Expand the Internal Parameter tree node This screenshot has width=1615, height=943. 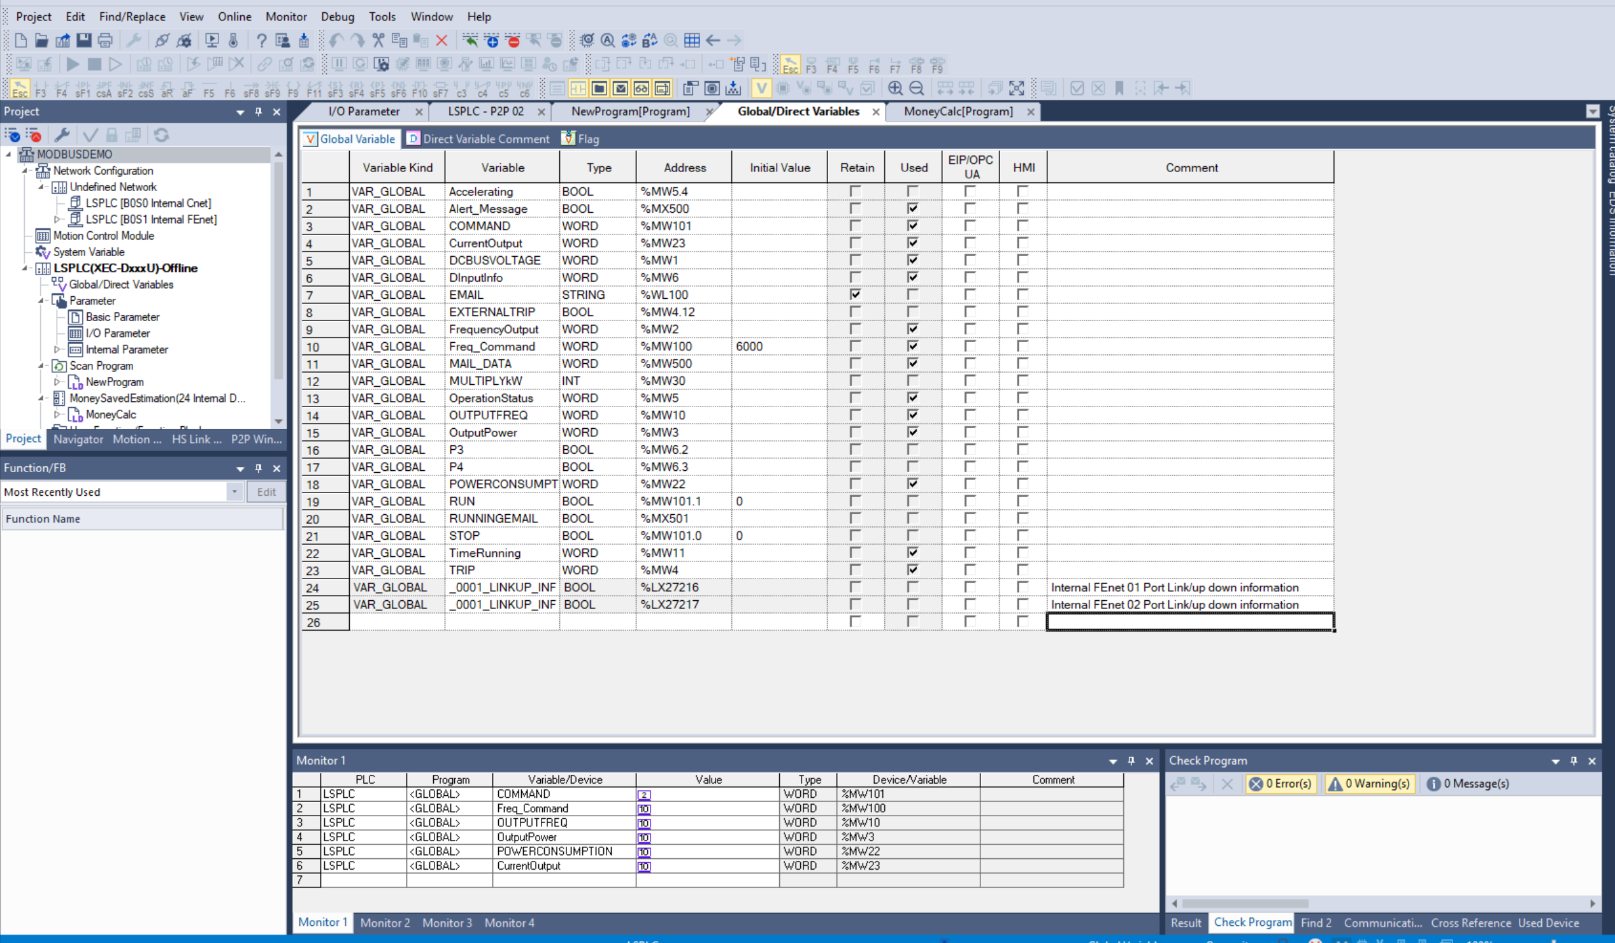(57, 349)
